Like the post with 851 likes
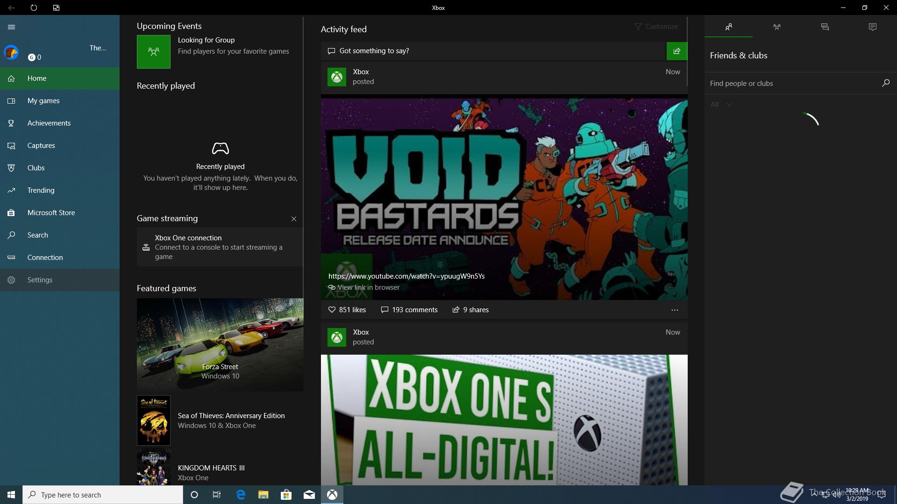Screen dimensions: 897x504 [x=347, y=310]
